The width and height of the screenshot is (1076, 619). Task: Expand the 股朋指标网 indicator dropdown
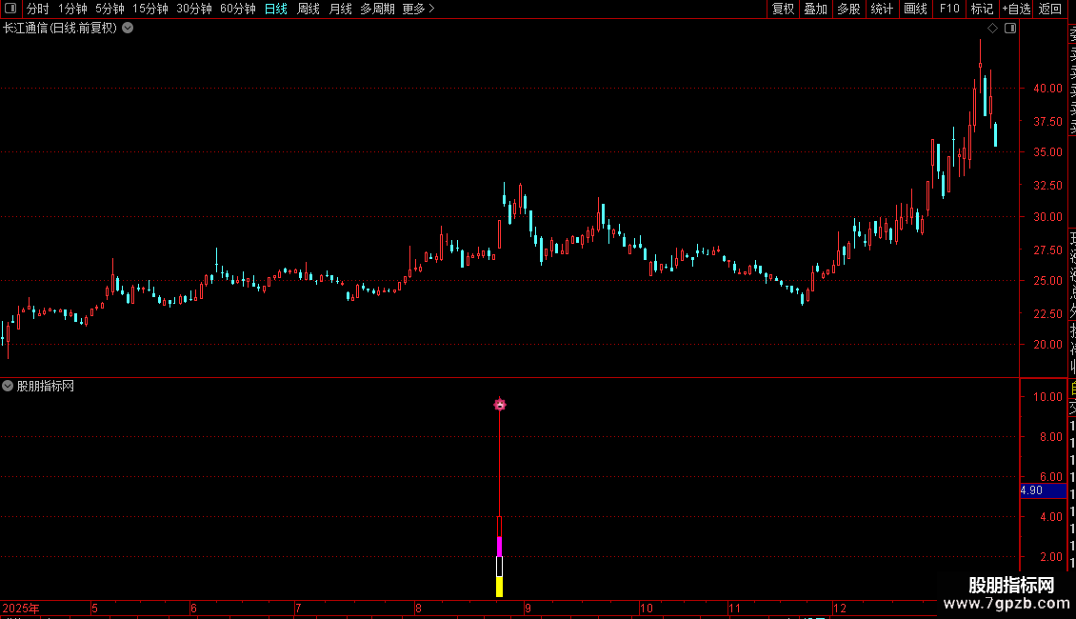[x=8, y=387]
